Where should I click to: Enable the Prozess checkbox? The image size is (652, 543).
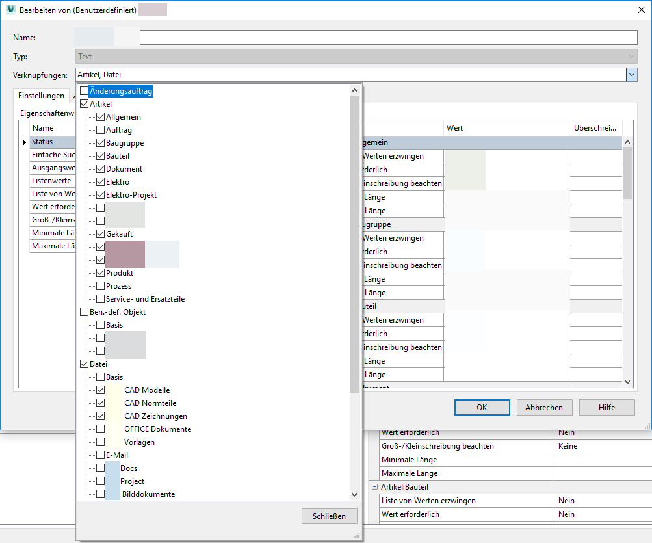pos(101,285)
